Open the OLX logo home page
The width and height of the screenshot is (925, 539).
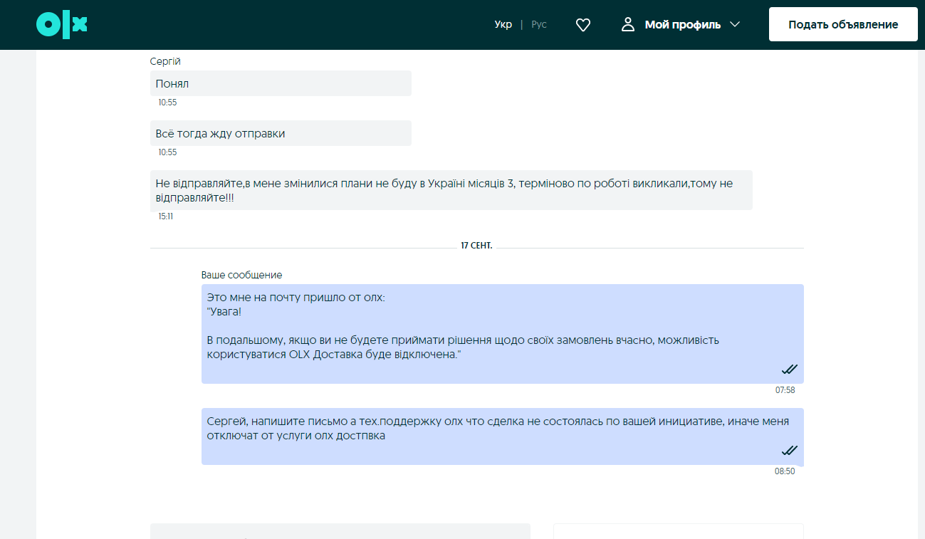pos(61,25)
